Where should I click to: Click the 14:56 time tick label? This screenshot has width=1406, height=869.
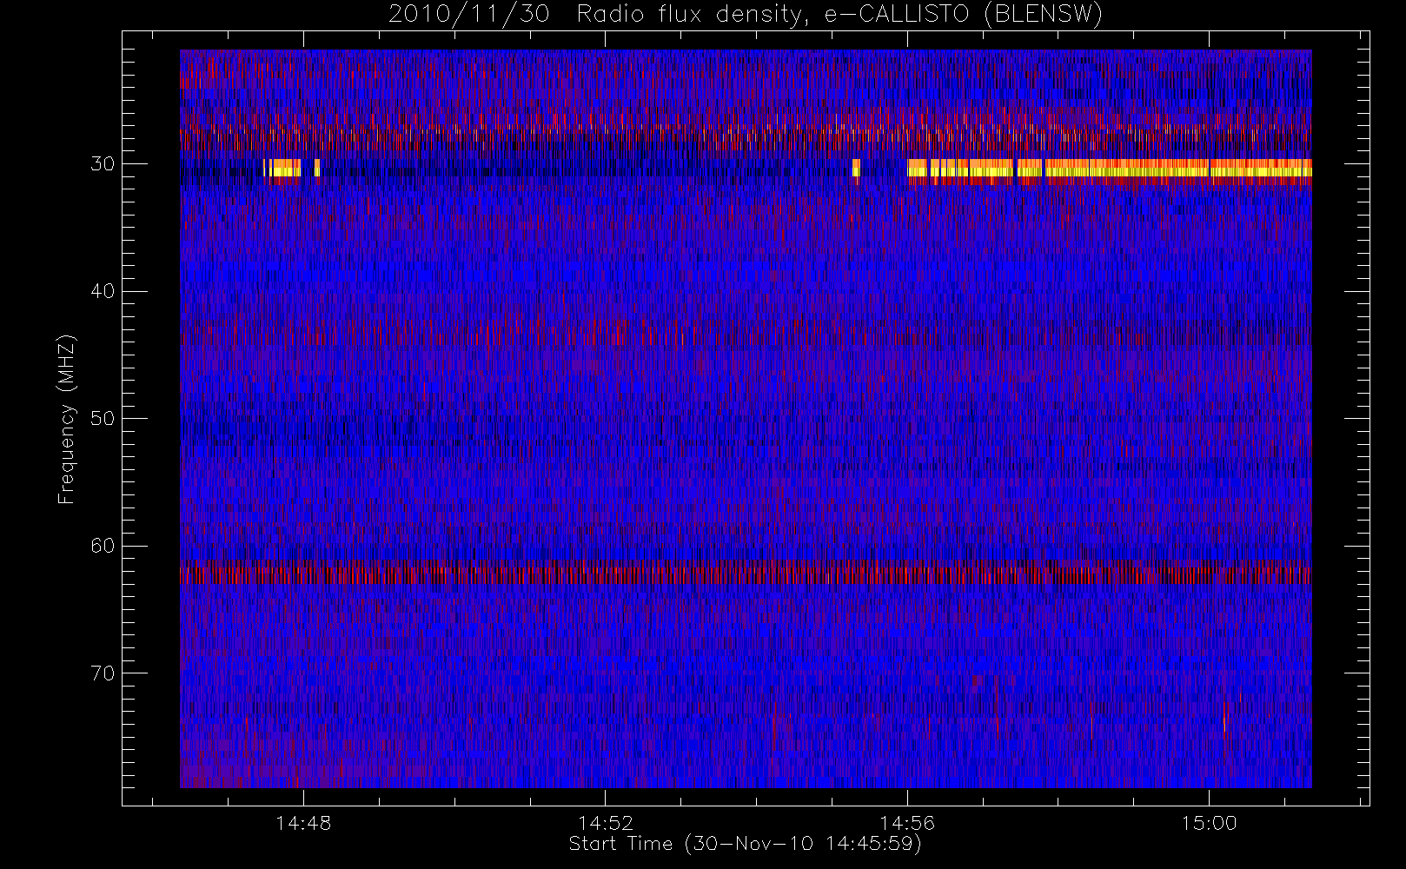click(x=907, y=823)
